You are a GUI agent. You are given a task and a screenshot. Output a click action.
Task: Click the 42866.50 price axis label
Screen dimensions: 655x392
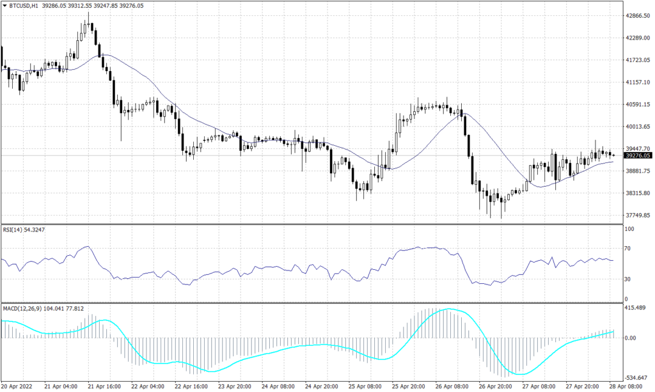[638, 15]
